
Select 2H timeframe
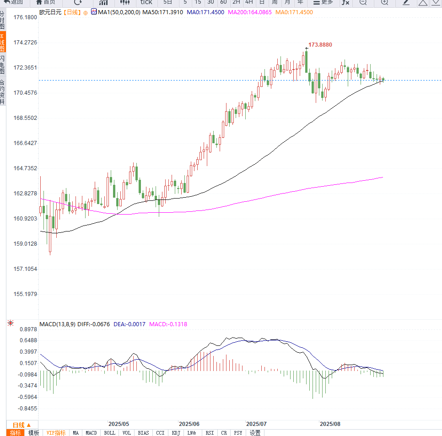tap(236, 2)
